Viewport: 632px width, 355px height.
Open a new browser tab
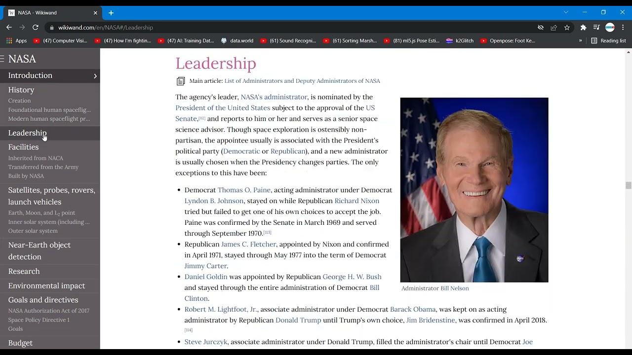(x=111, y=13)
